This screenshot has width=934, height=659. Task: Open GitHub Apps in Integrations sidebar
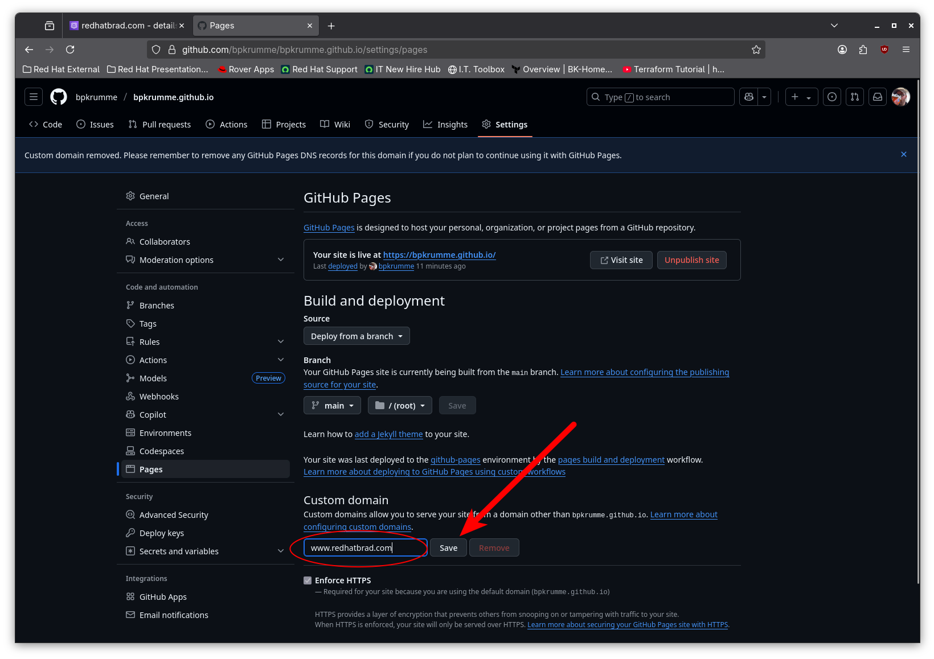(x=206, y=597)
